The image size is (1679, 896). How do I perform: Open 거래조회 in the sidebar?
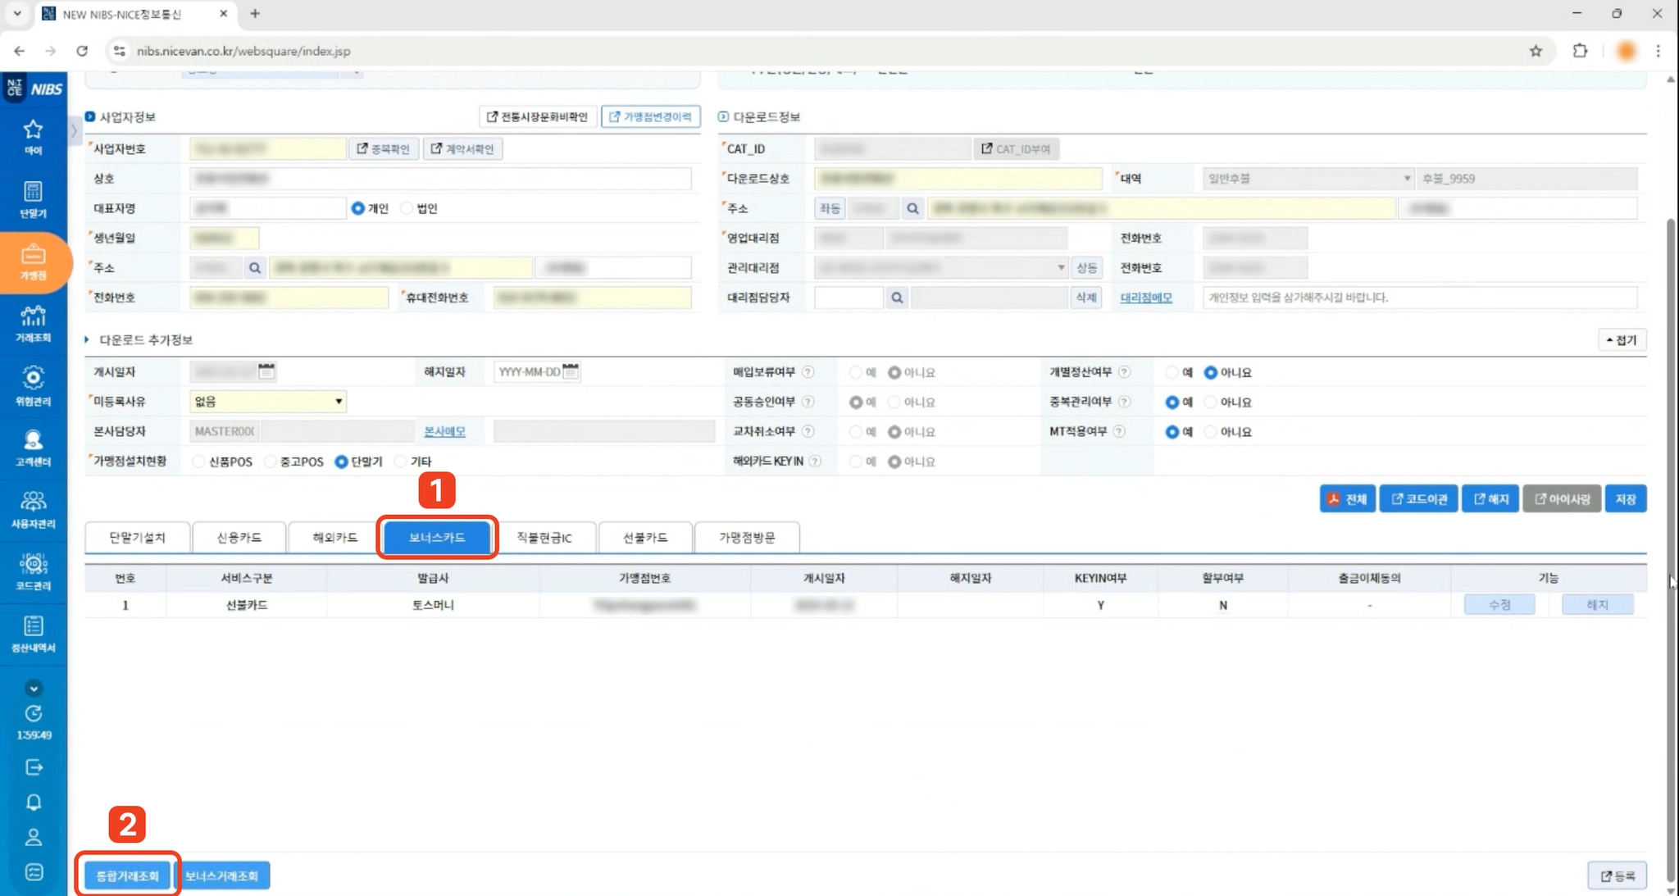(x=33, y=324)
